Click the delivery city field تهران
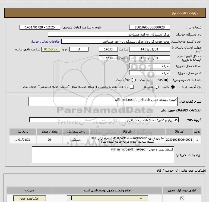Viewport: 209px width, 202px height. coord(149,73)
